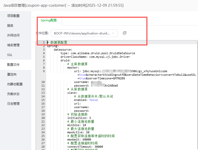Select 配置文件 in the sidebar

13,65
